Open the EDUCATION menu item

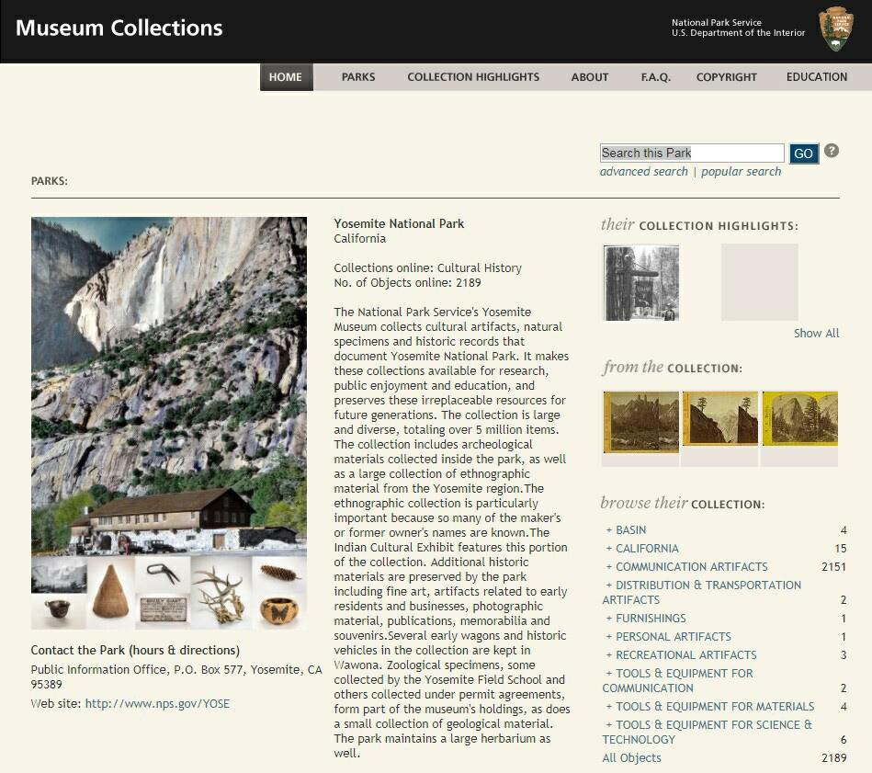816,77
